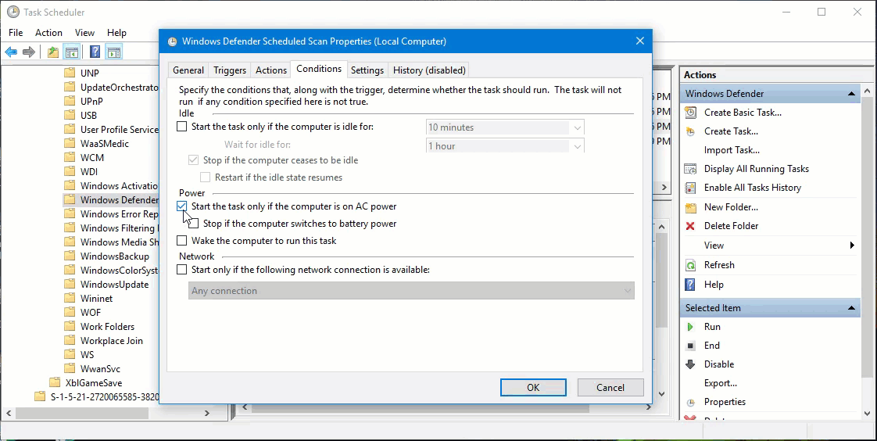Viewport: 877px width, 441px height.
Task: Open the Help menu
Action: tap(117, 33)
